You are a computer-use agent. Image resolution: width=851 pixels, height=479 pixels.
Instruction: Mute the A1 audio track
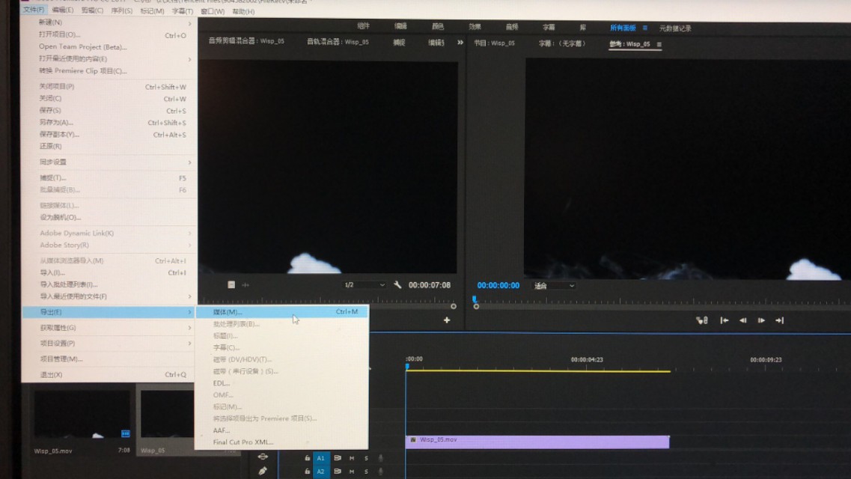coord(352,458)
